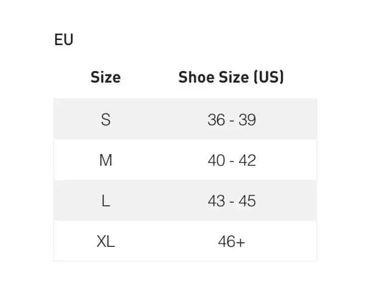Click the (US) text in the header
Screen dimensions: 370x294
coord(268,78)
